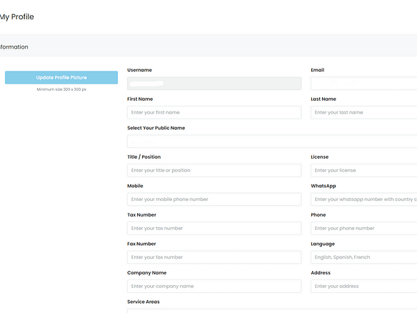
Task: Click the My Profile page heading
Action: [16, 16]
